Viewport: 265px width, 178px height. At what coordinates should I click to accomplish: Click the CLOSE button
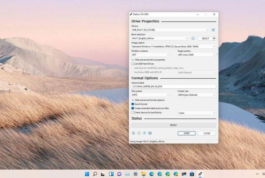pos(207,133)
